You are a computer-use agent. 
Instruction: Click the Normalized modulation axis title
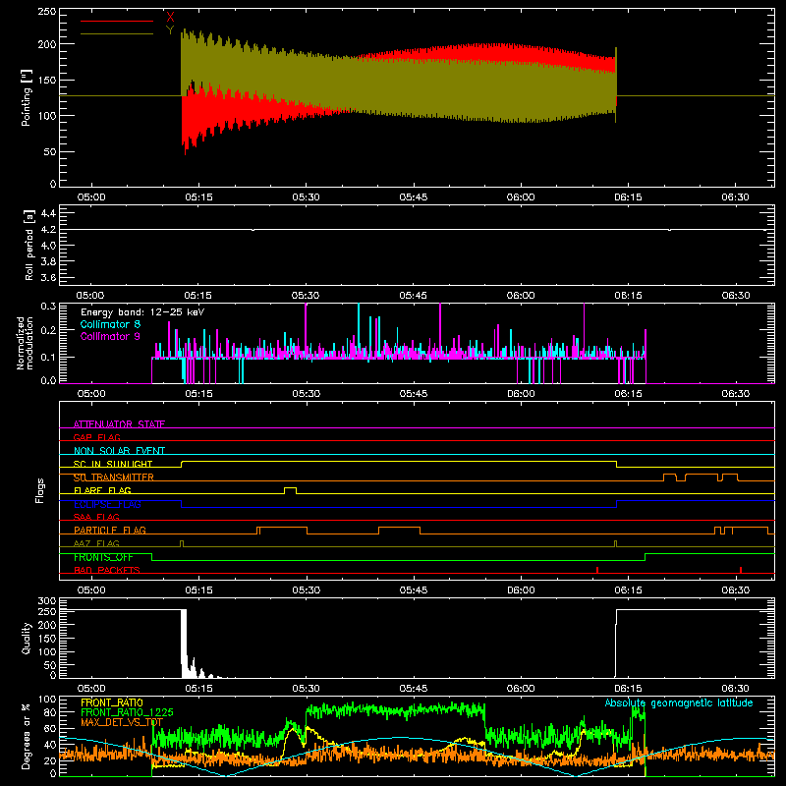click(25, 343)
